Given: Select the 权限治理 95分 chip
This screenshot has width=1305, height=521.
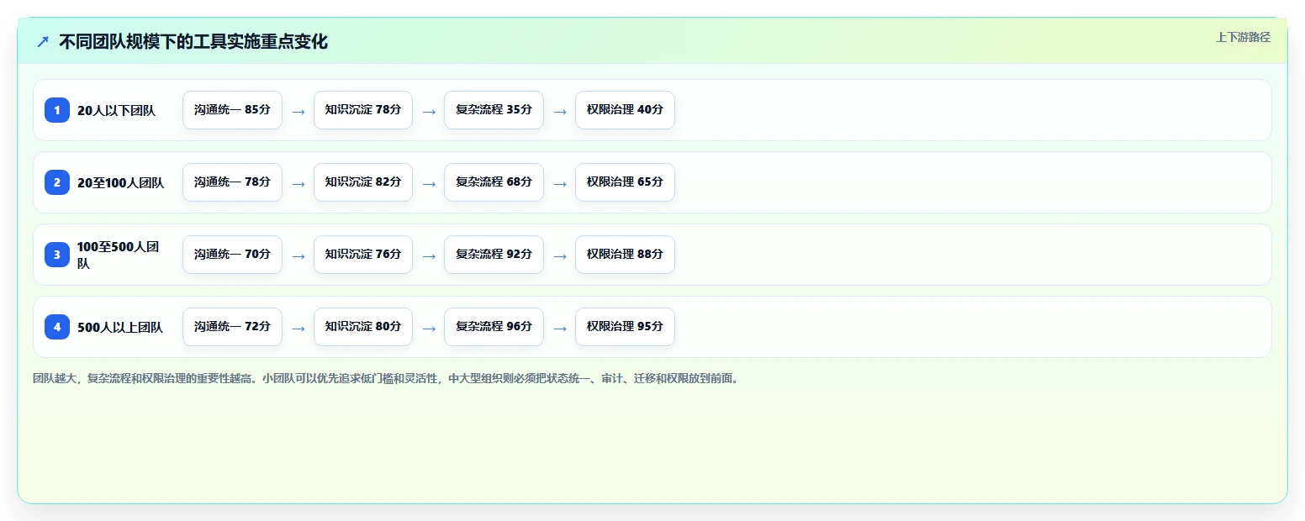Looking at the screenshot, I should coord(625,327).
